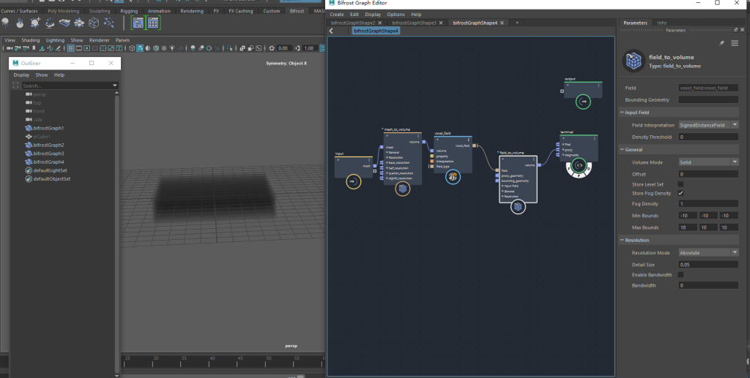Click the Field input showing voxel_field

click(x=708, y=88)
